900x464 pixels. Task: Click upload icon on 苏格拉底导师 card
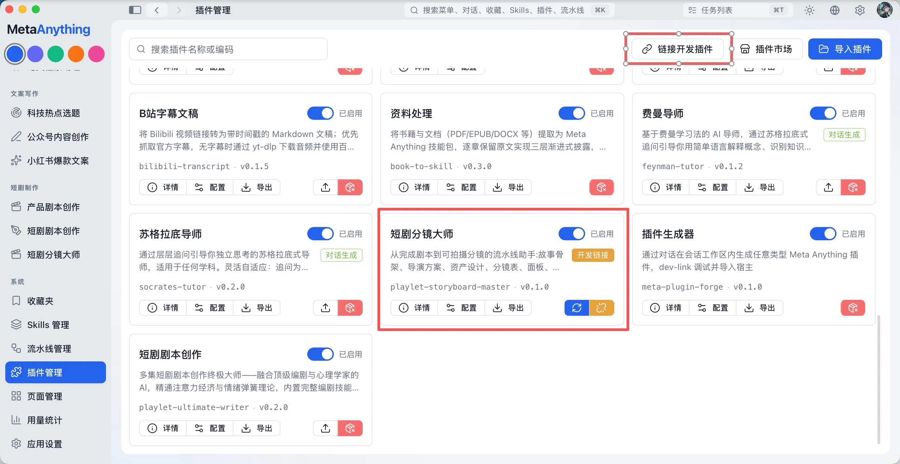tap(325, 307)
